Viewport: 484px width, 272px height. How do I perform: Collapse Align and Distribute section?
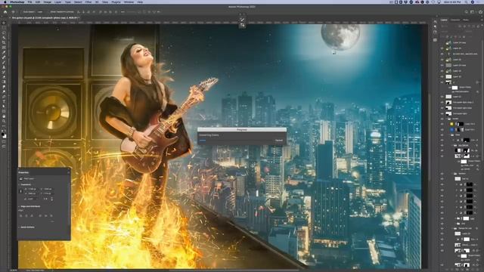pos(20,206)
